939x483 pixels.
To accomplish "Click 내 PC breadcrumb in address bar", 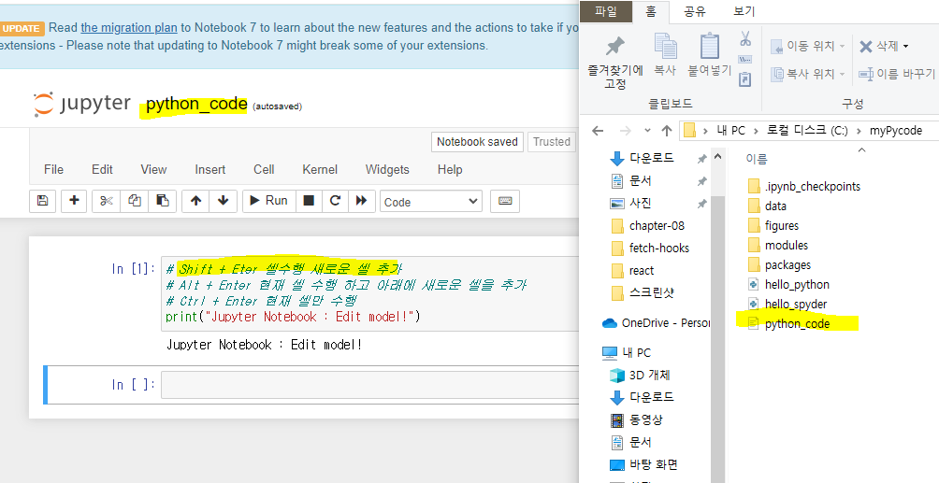I will pos(730,131).
